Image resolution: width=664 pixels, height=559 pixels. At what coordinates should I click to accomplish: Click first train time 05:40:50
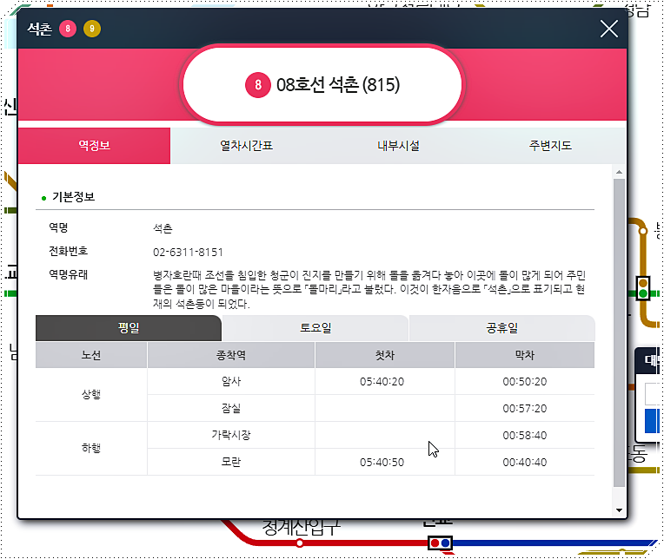(382, 462)
